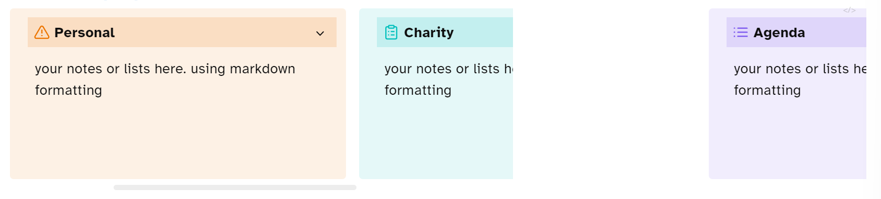881x199 pixels.
Task: Select the Charity heading text
Action: 429,32
